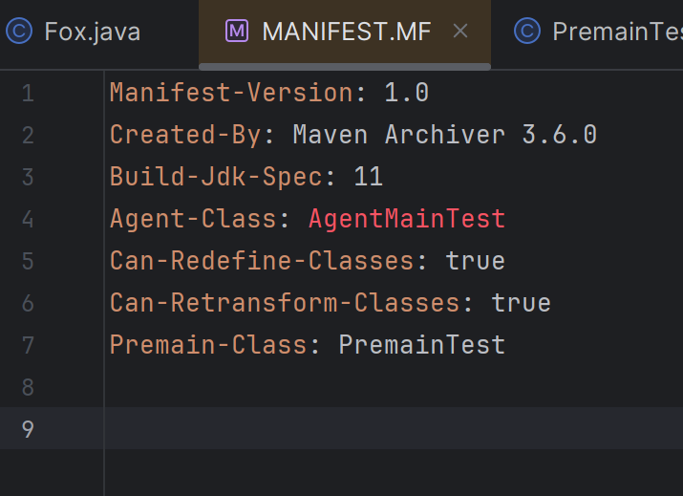The image size is (683, 496).
Task: Click the PremainTest value on line 7
Action: point(421,345)
